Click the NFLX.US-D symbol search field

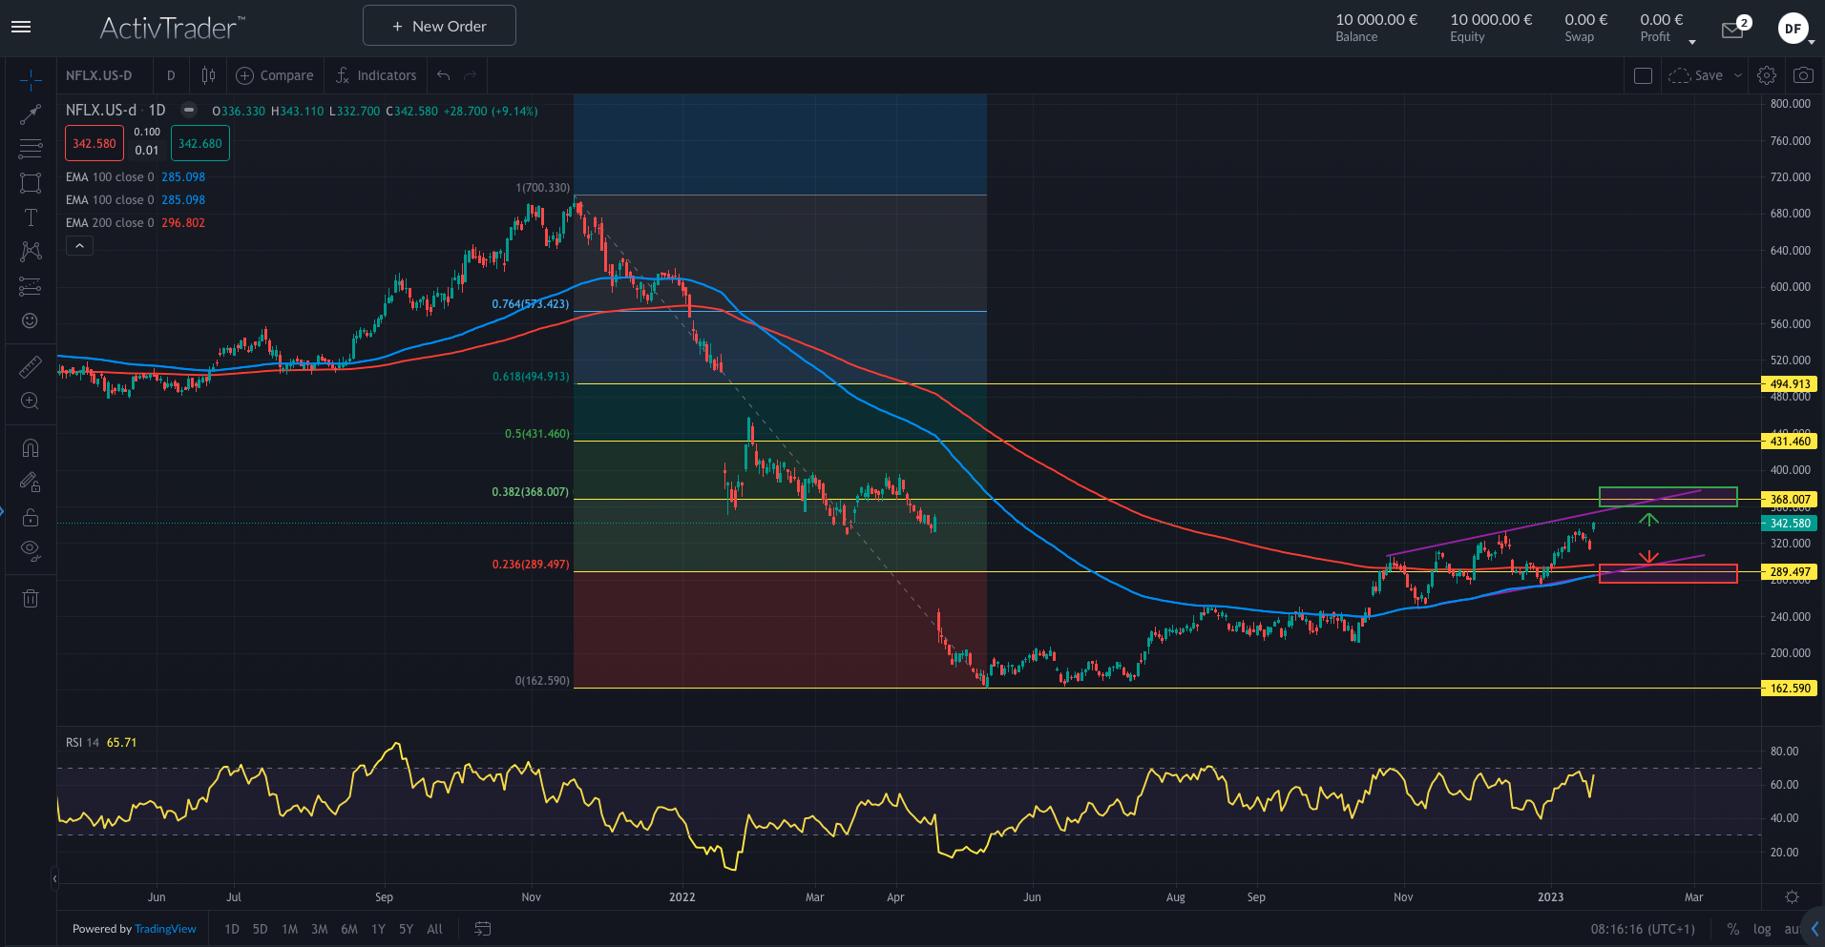click(x=99, y=75)
